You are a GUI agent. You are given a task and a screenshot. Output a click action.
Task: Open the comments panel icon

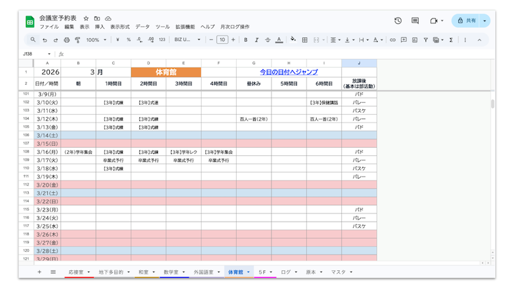click(415, 21)
